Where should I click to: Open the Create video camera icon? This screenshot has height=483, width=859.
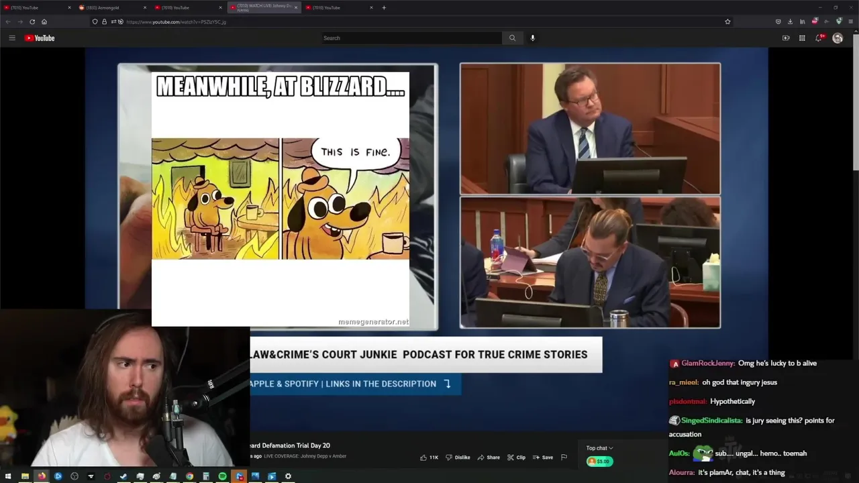(786, 38)
